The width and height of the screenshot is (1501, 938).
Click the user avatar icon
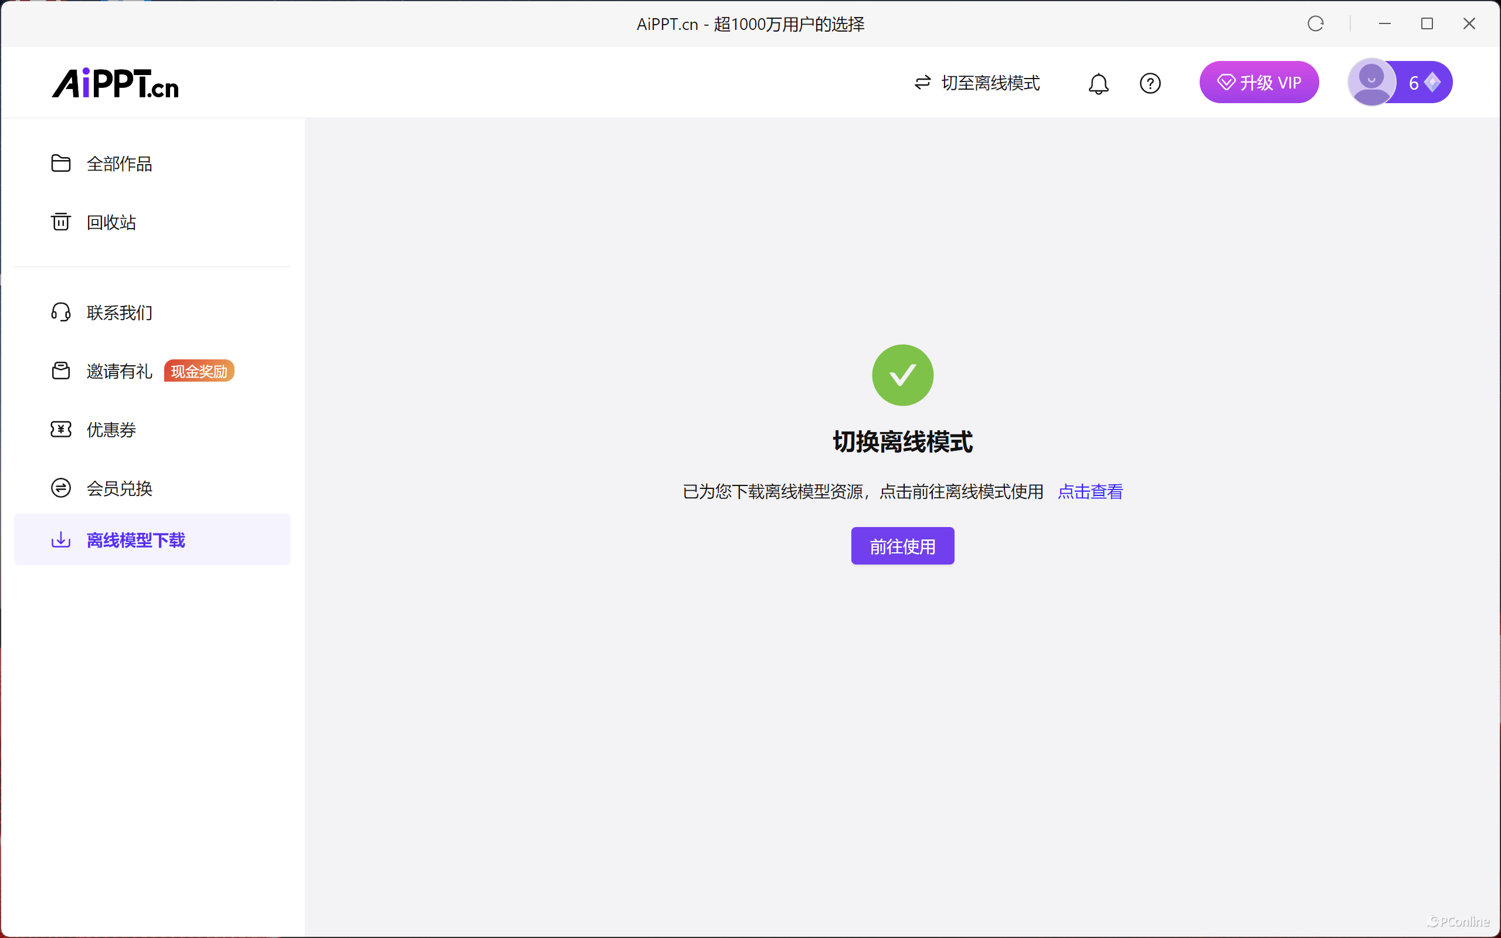tap(1371, 82)
